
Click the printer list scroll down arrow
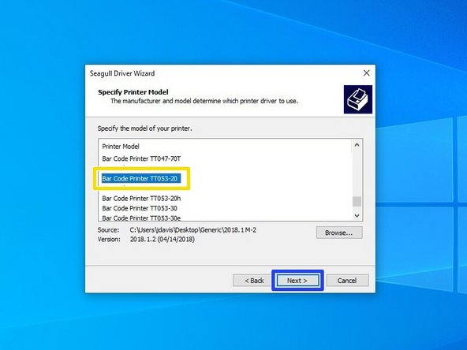tap(357, 215)
